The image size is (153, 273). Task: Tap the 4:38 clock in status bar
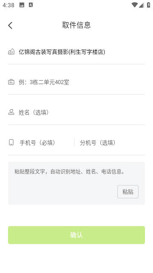(8, 5)
